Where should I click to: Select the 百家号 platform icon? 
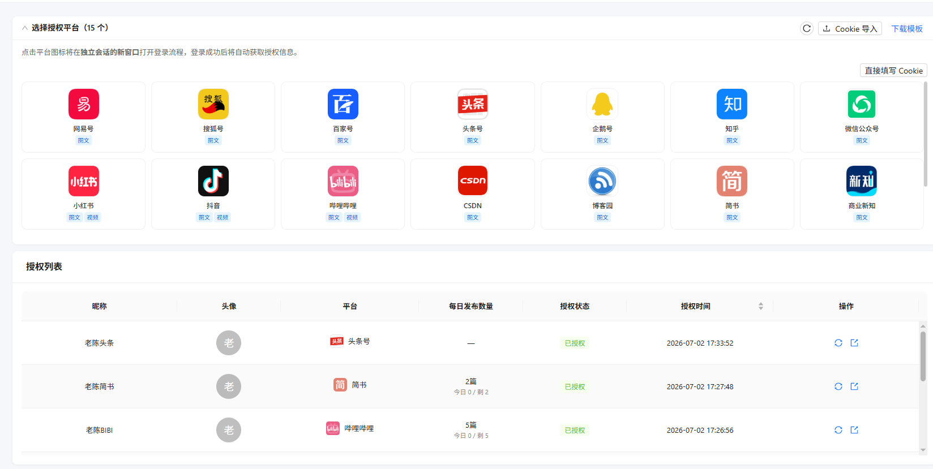(343, 104)
